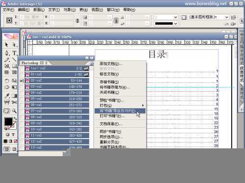Select the Type tool
Viewport: 245px width, 183px height.
(x=14, y=53)
